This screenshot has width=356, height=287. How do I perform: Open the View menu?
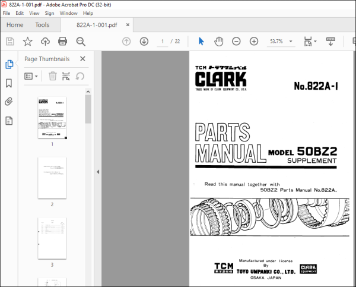click(34, 13)
